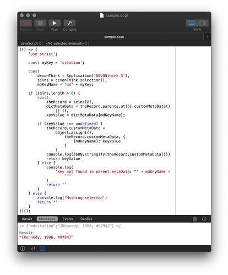Toggle the side pane view

[203, 23]
